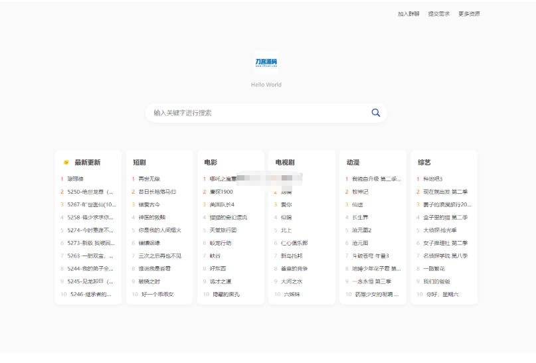Image resolution: width=536 pixels, height=363 pixels.
Task: Open the movie 蛟龙行动
Action: 220,243
